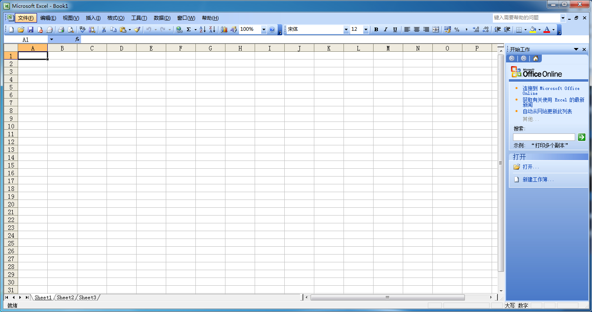592x312 pixels.
Task: Sort ascending A to Z
Action: [202, 30]
